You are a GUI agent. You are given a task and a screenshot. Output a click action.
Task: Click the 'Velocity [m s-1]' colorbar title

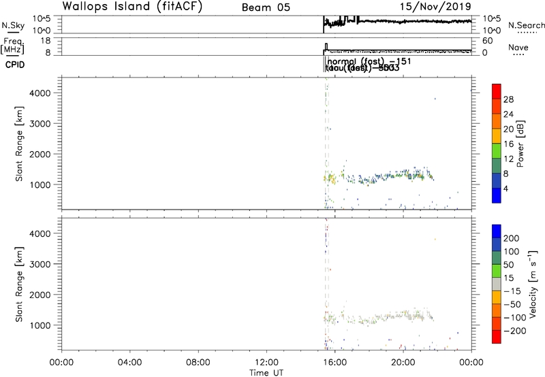533,284
